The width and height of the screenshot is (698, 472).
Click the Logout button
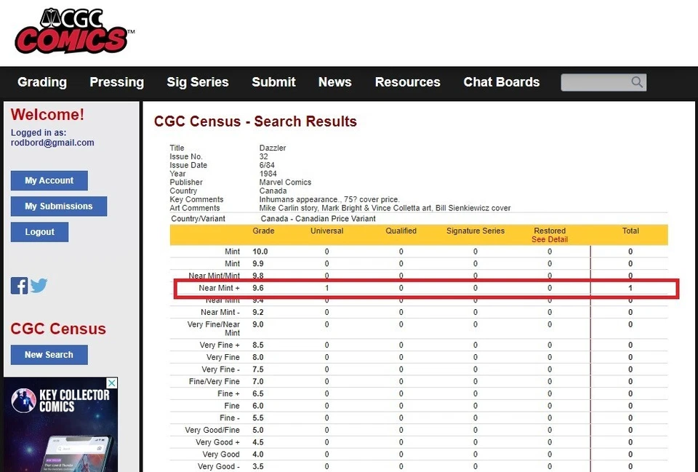pos(39,232)
